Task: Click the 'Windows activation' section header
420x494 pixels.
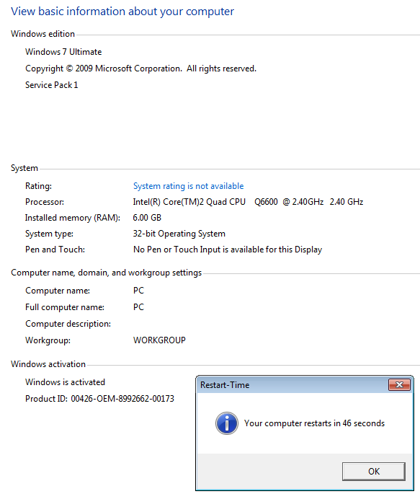Action: pyautogui.click(x=48, y=364)
